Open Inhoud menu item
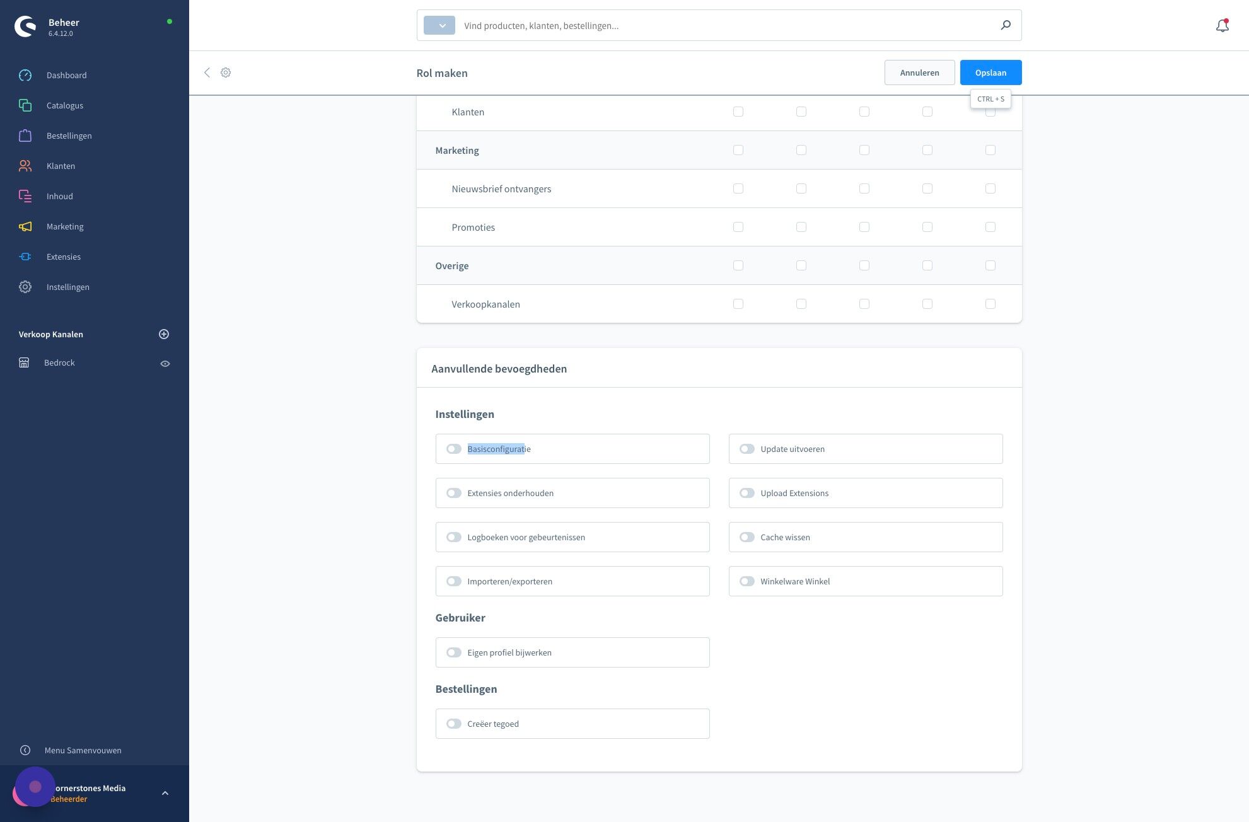1249x822 pixels. pos(60,196)
